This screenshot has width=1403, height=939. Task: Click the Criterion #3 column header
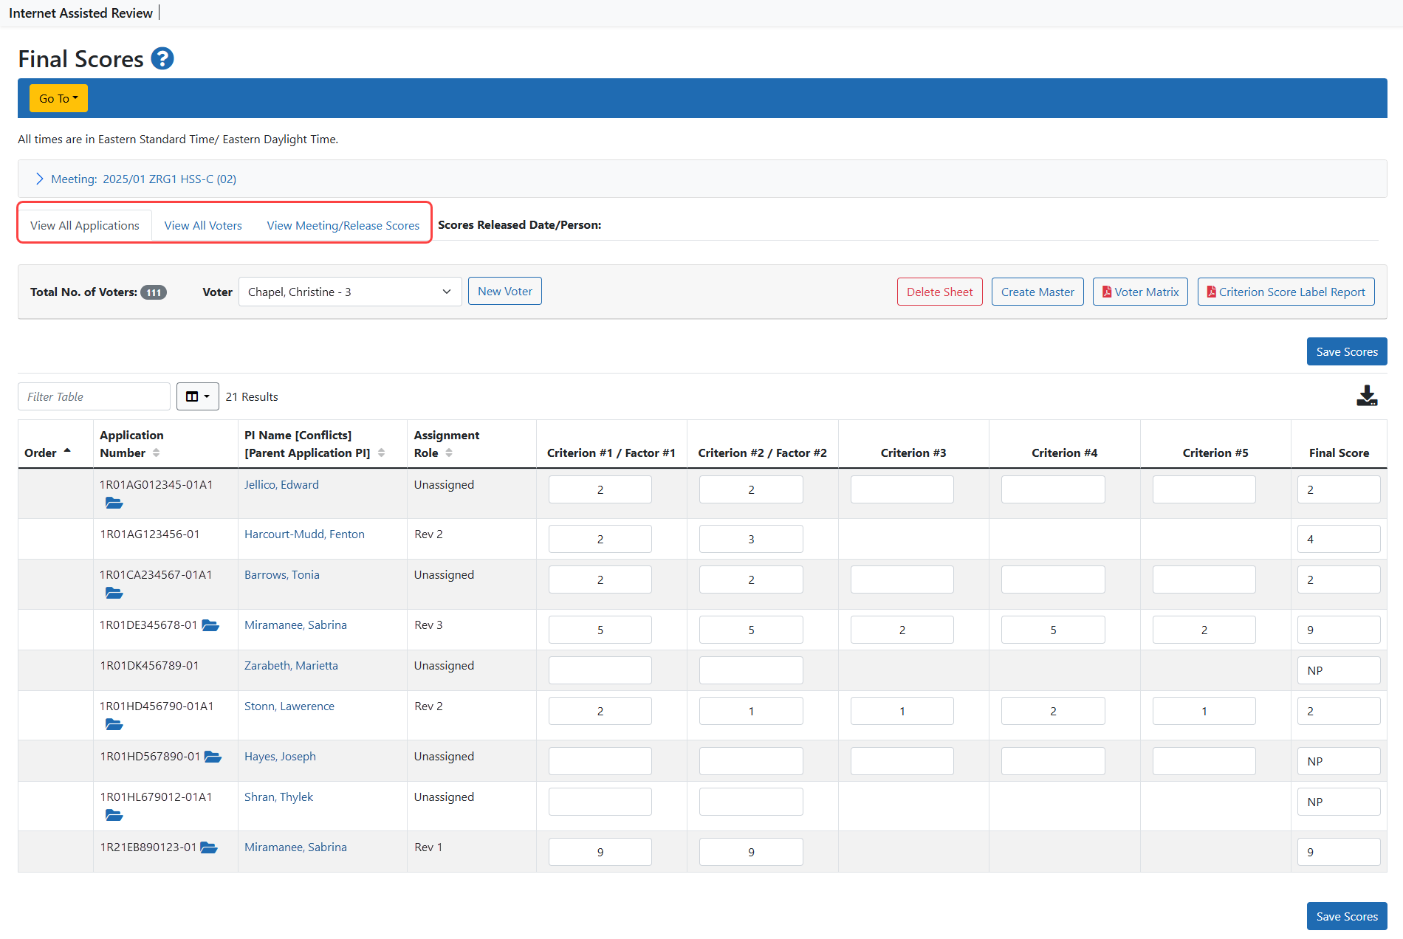(x=913, y=453)
